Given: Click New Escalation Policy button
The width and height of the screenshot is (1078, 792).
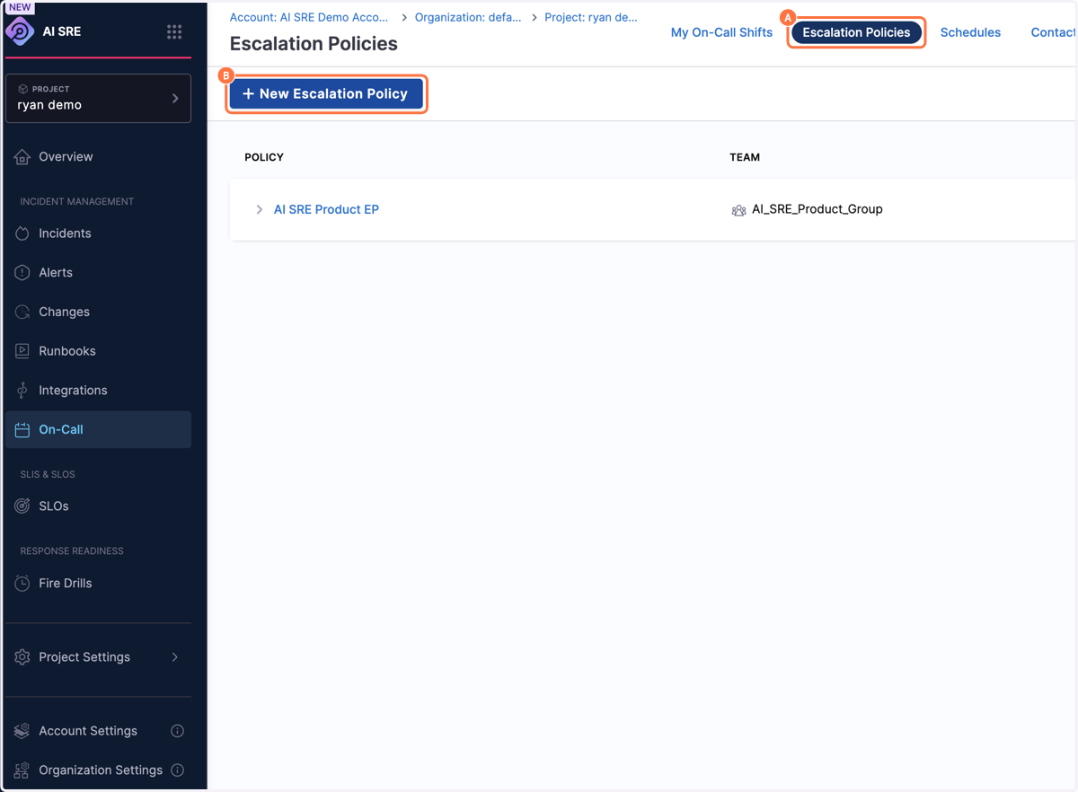Looking at the screenshot, I should click(326, 93).
